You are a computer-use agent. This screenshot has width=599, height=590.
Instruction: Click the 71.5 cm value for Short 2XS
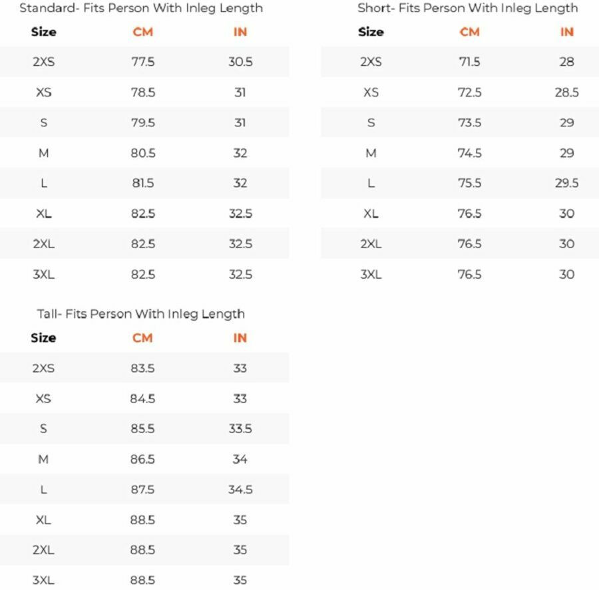[x=469, y=62]
